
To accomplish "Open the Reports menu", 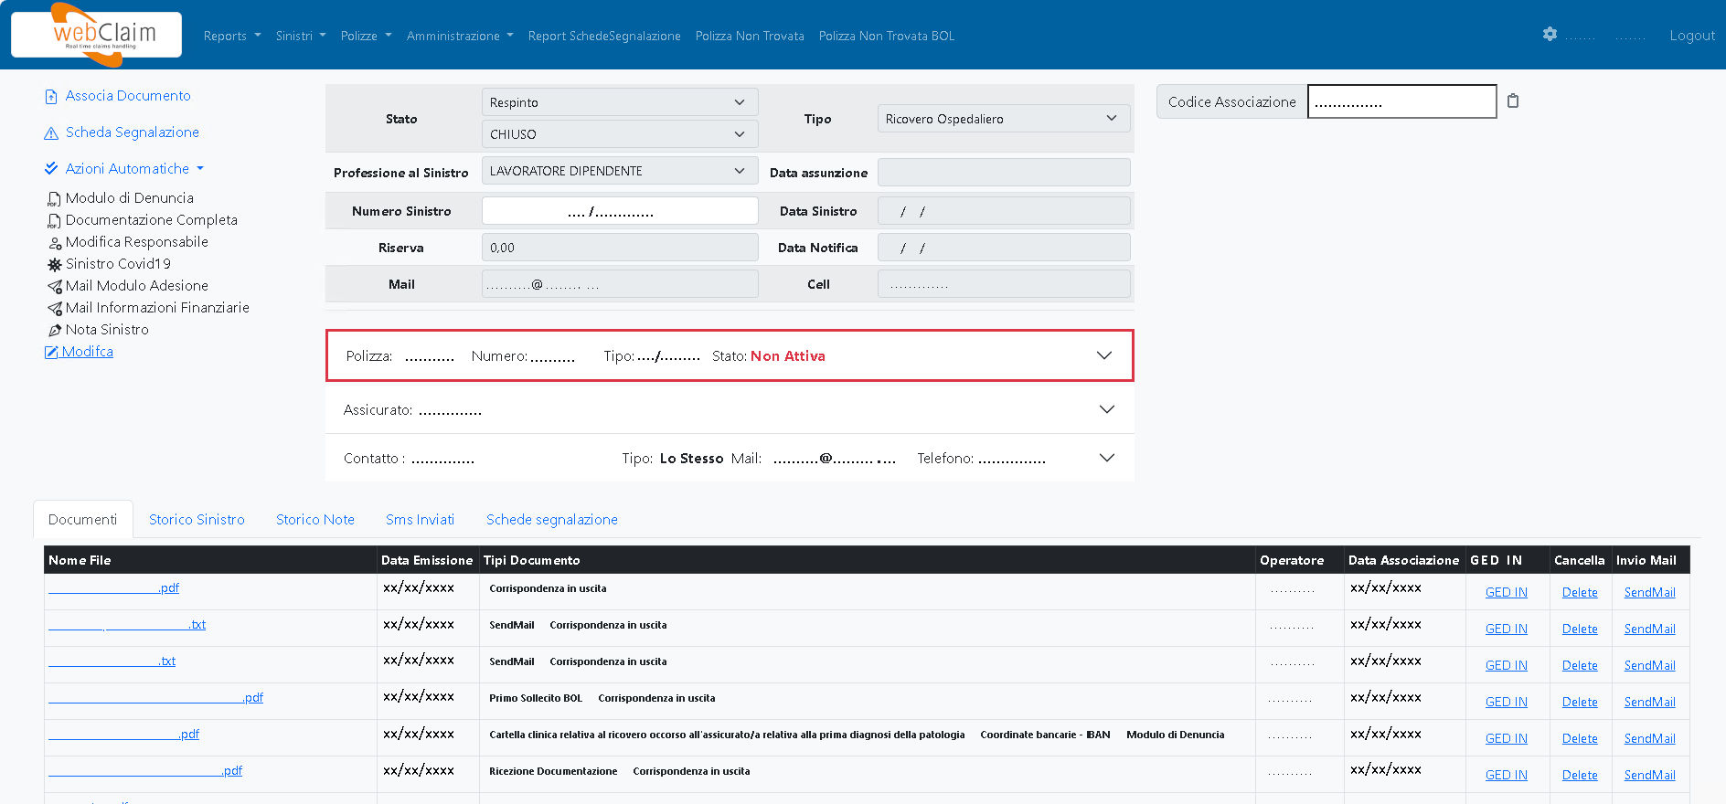I will coord(231,36).
